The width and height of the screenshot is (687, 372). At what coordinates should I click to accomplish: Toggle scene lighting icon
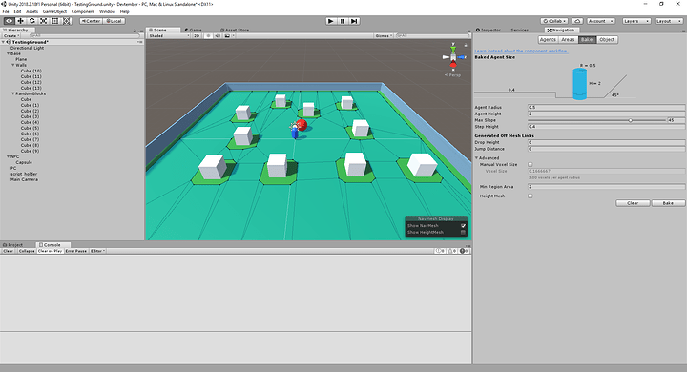click(209, 36)
